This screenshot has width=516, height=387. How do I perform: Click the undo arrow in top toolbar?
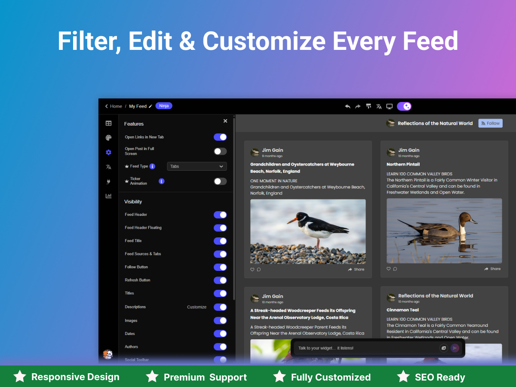coord(347,106)
